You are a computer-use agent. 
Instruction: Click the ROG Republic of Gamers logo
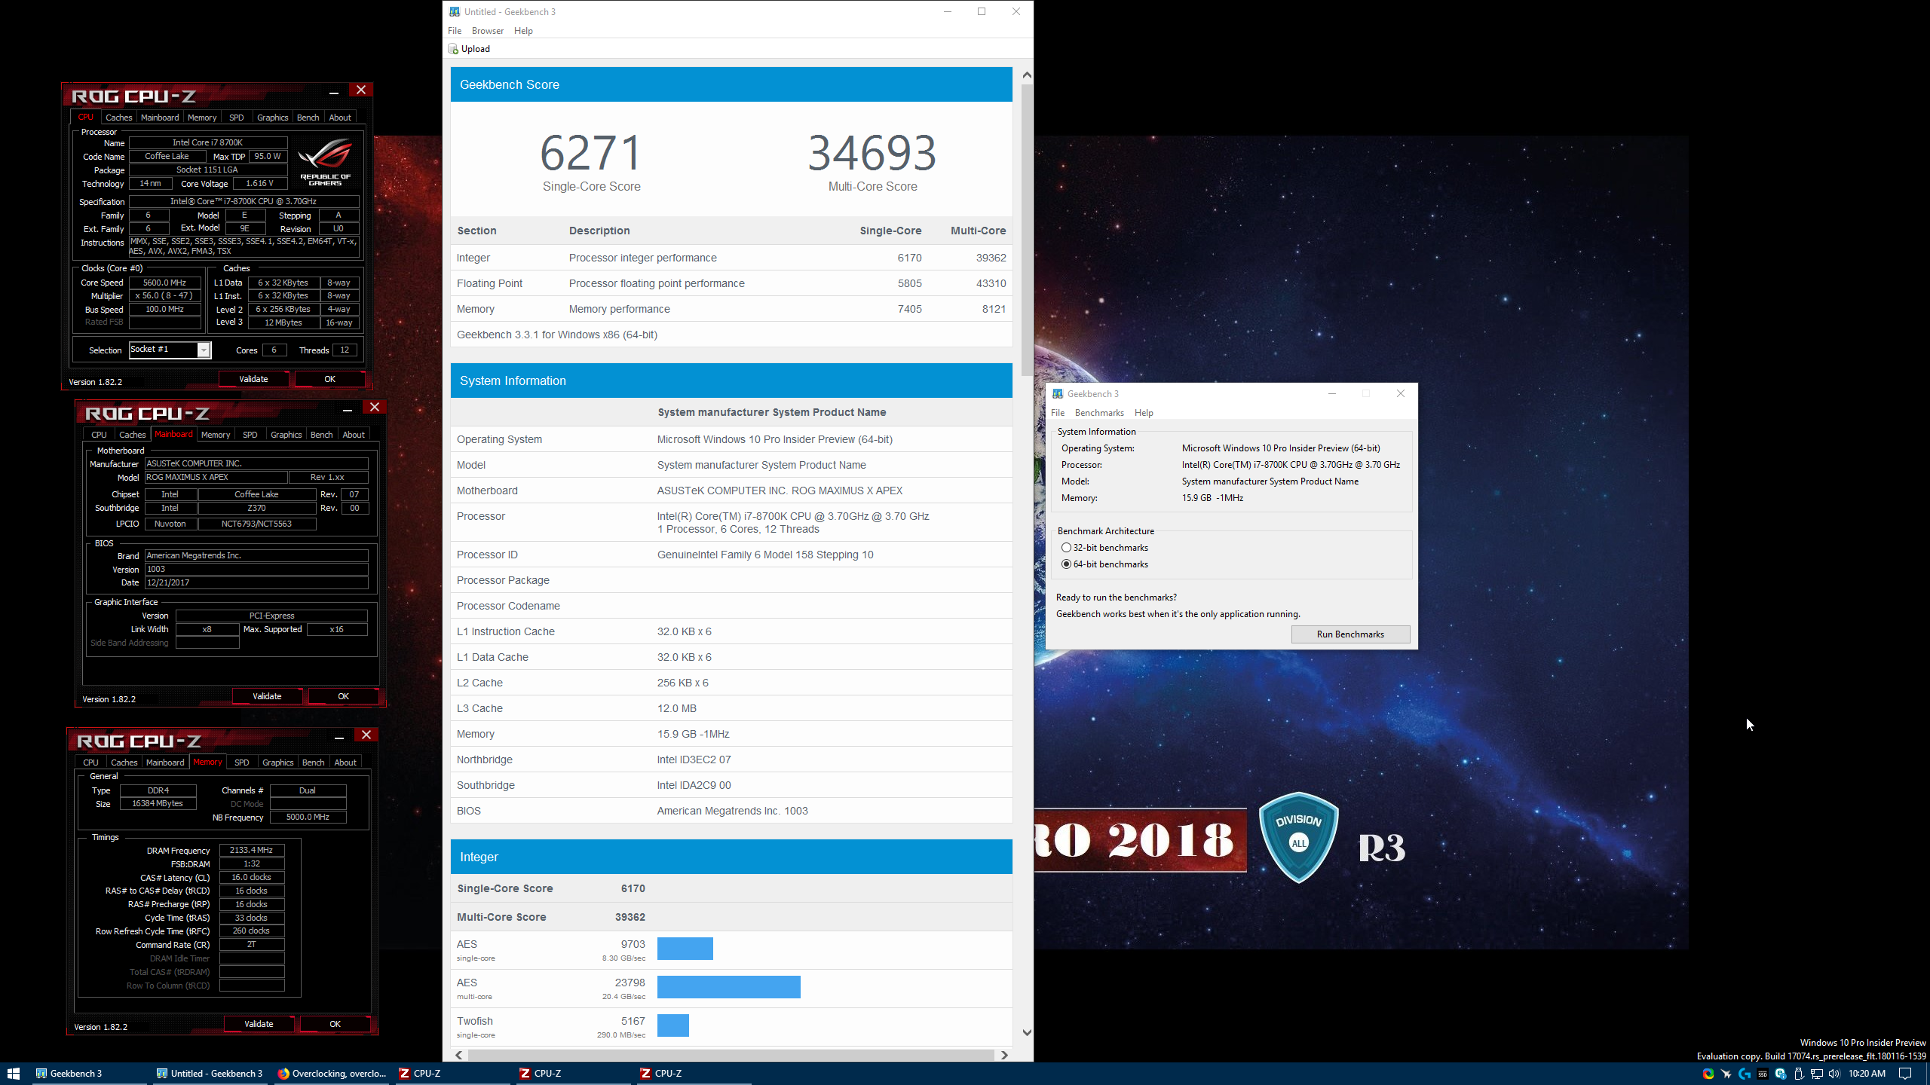326,161
